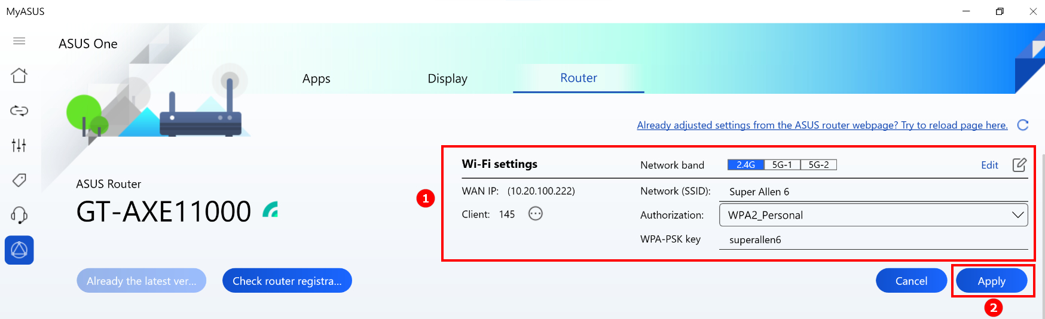Switch to the Display tab
The height and width of the screenshot is (319, 1045).
[448, 78]
